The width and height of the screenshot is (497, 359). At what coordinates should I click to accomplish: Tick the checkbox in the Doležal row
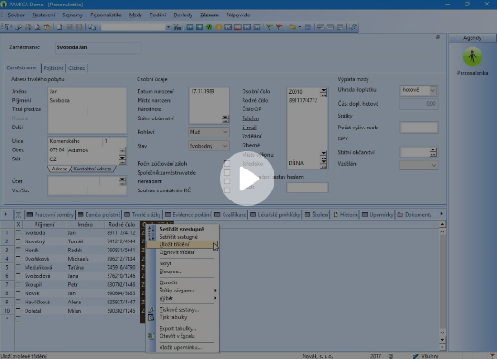18,311
